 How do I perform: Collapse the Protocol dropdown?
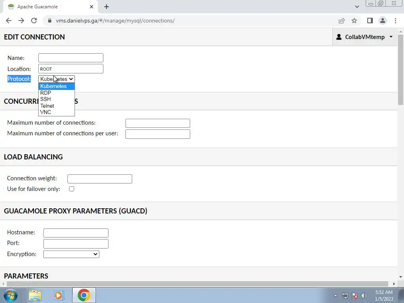[x=56, y=79]
